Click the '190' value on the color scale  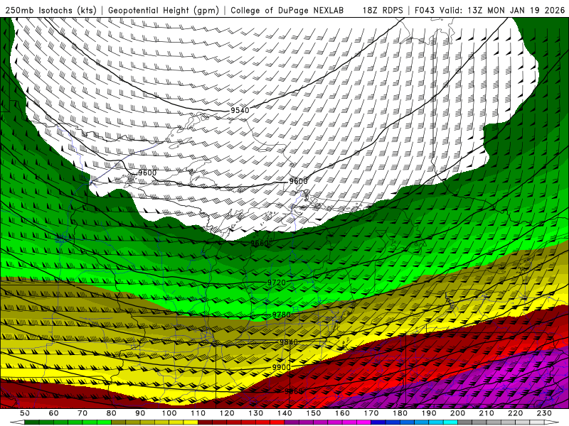click(x=429, y=413)
